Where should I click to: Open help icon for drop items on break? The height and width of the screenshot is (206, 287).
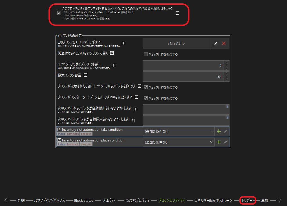click(140, 86)
